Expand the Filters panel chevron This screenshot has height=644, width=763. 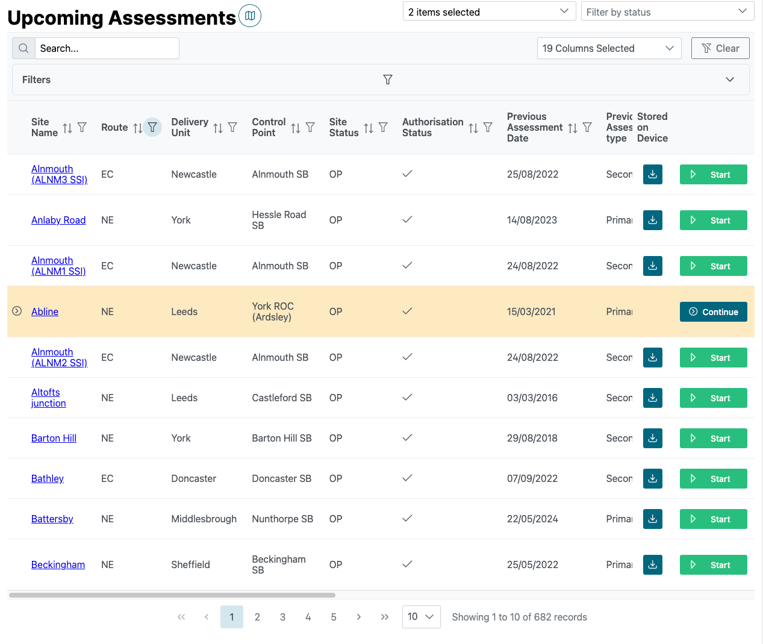pos(729,80)
